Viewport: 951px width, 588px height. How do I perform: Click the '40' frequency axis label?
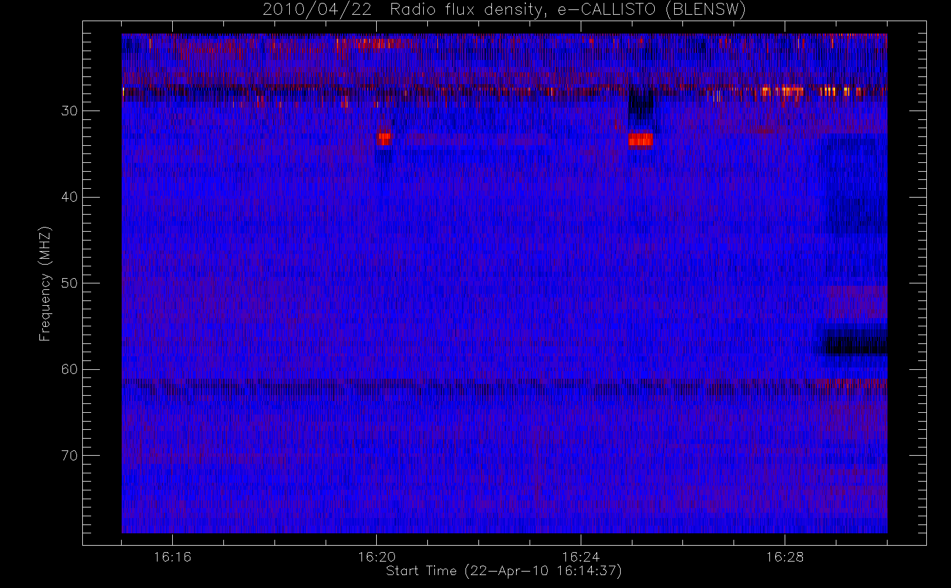pos(69,197)
